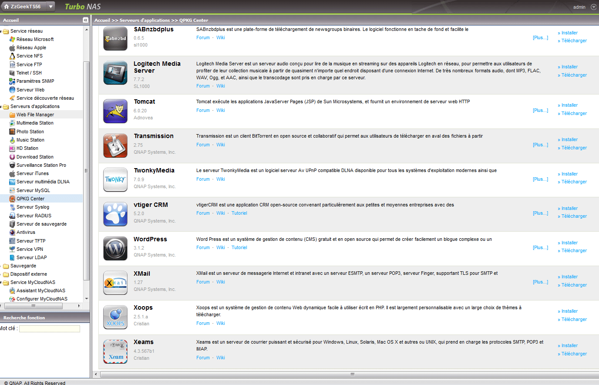Select Antivirus in the sidebar tree
599x385 pixels.
(26, 232)
